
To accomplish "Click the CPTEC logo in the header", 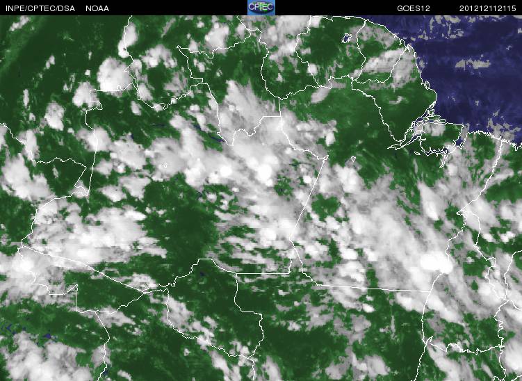I will click(x=261, y=8).
